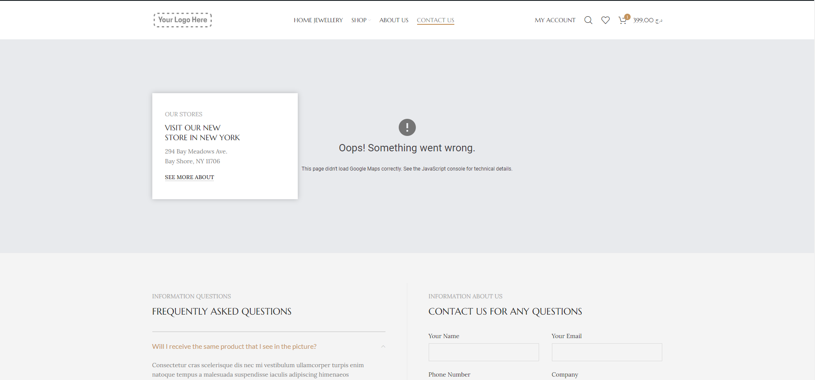
Task: Open the MY ACCOUNT link
Action: (x=555, y=20)
